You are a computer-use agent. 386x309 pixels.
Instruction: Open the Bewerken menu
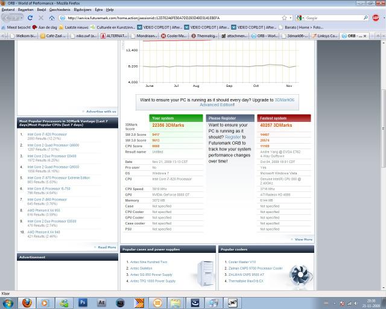tap(25, 10)
